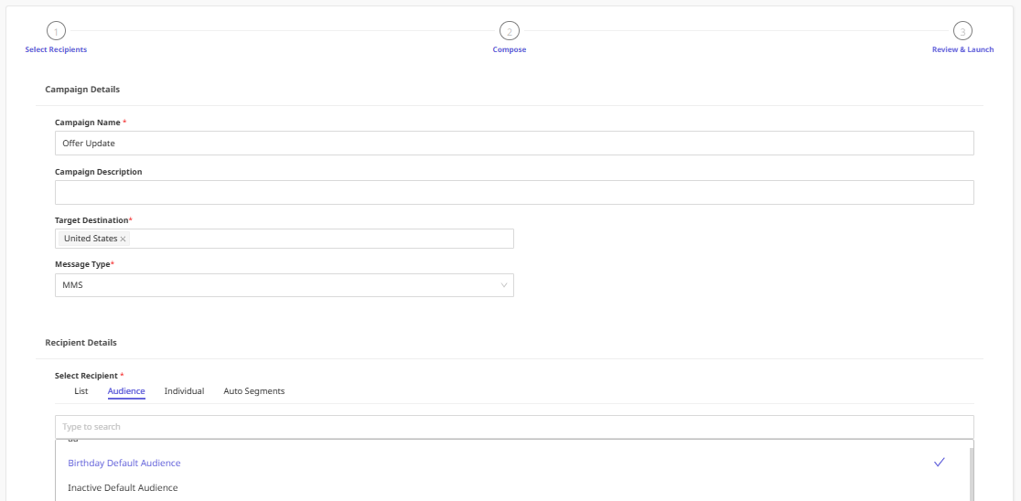
Task: Switch to the Individual tab
Action: [184, 391]
